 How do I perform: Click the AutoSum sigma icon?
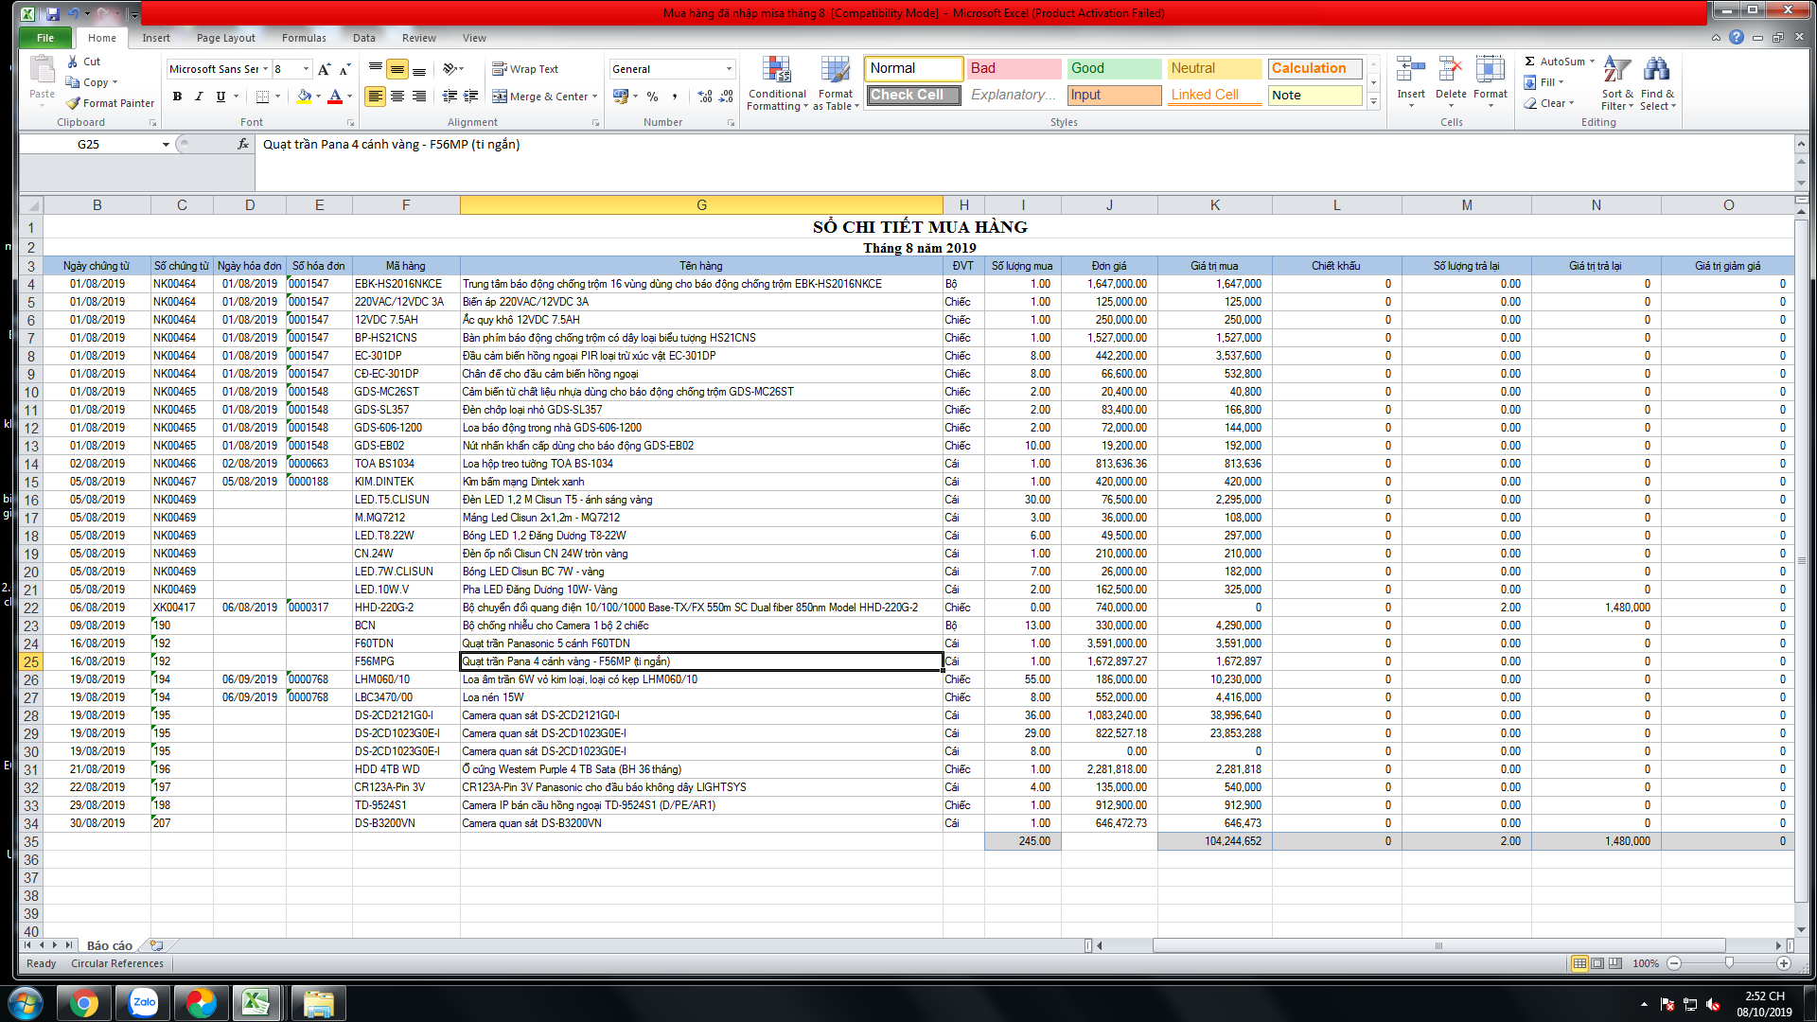1529,62
